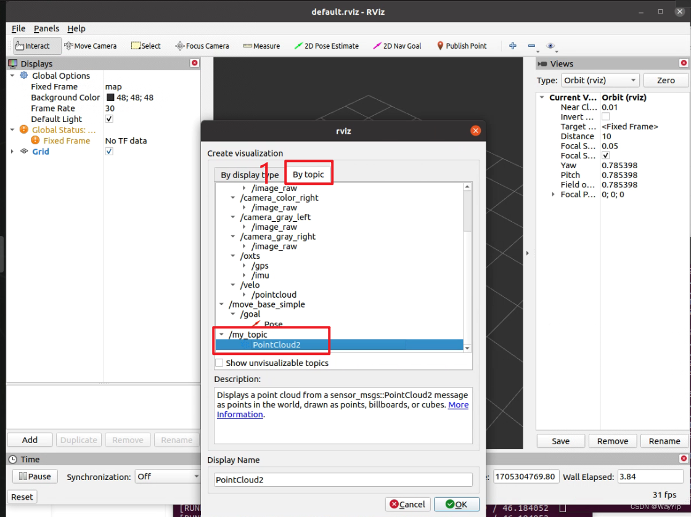Screen dimensions: 691x517
Task: Activate the Move Camera tool
Action: click(x=91, y=45)
